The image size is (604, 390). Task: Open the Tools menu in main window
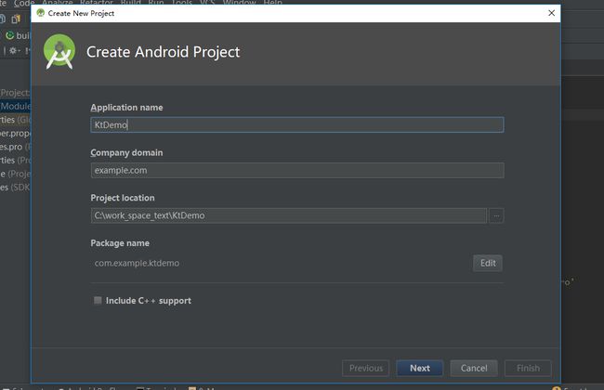tap(182, 3)
